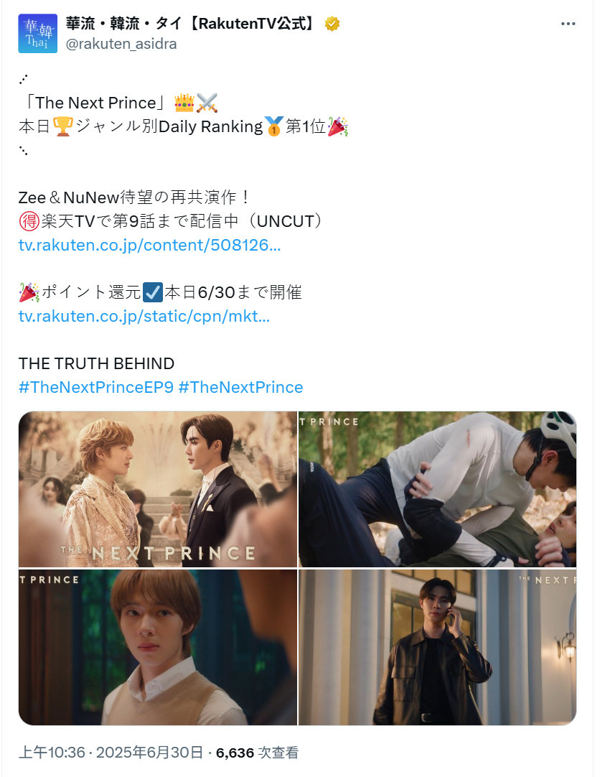The width and height of the screenshot is (600, 777).
Task: Click the gold verified badge
Action: (332, 23)
